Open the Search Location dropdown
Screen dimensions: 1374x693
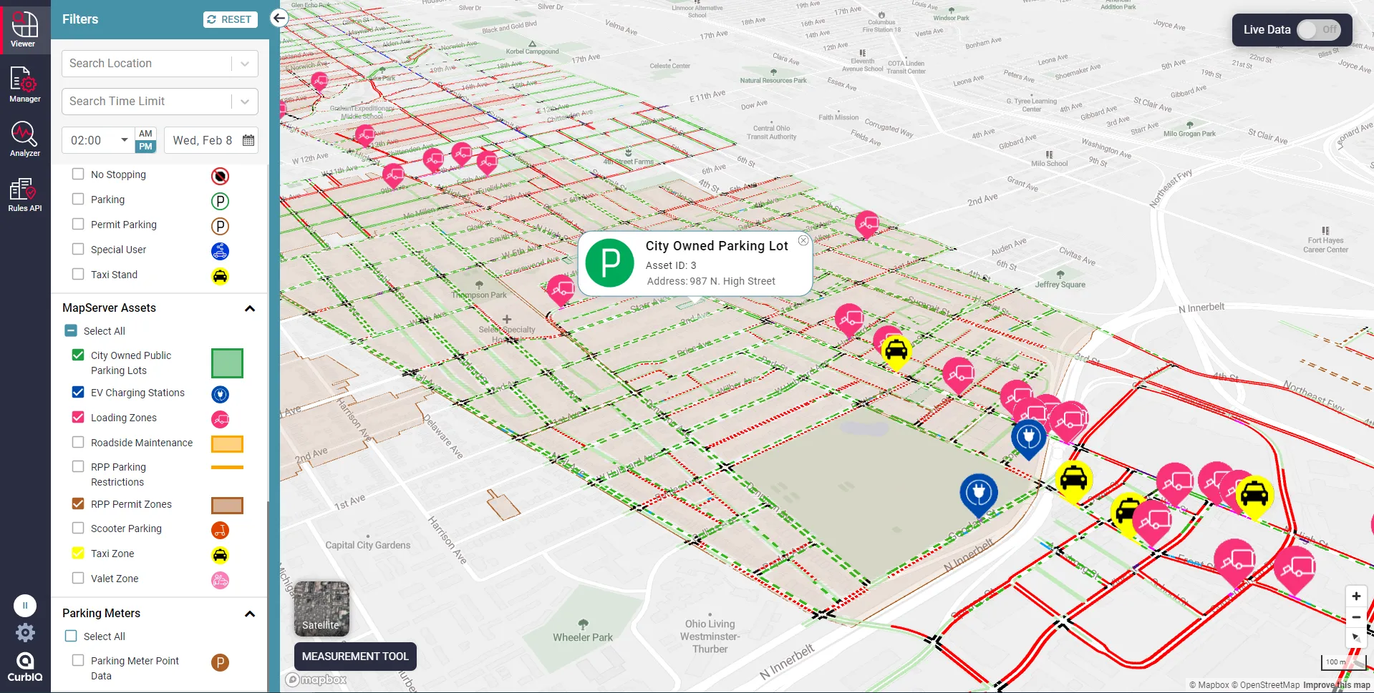click(x=245, y=63)
